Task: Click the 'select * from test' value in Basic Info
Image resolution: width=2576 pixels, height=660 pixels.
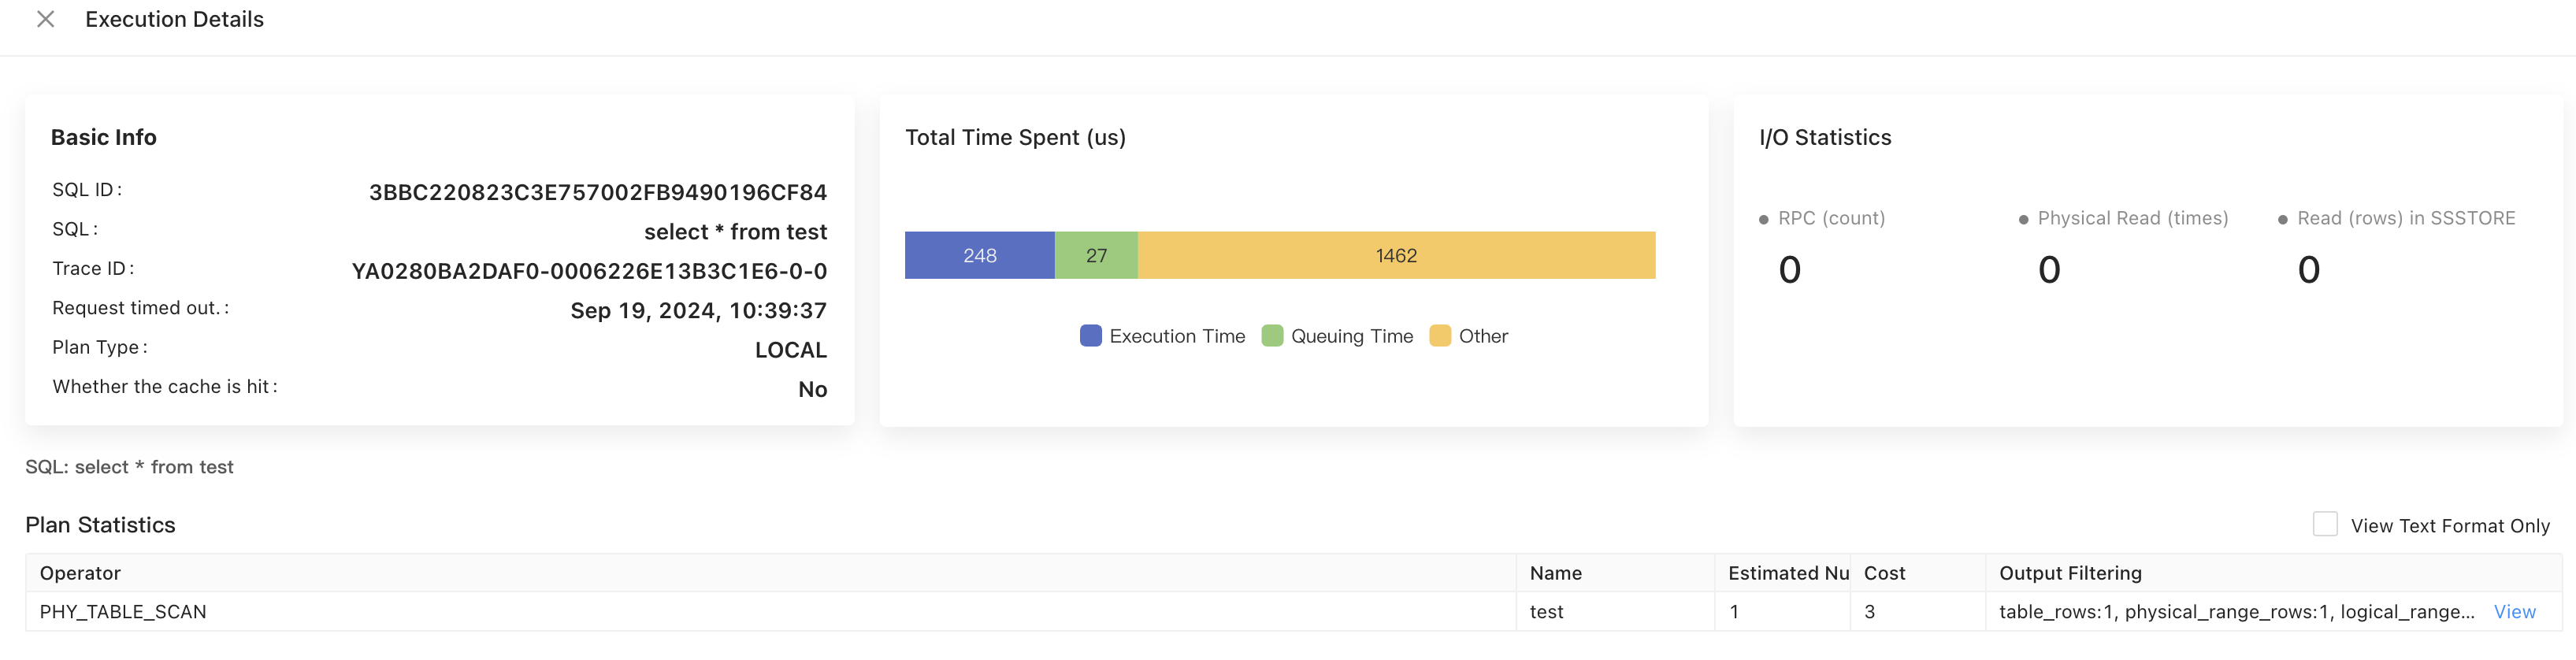Action: point(735,232)
